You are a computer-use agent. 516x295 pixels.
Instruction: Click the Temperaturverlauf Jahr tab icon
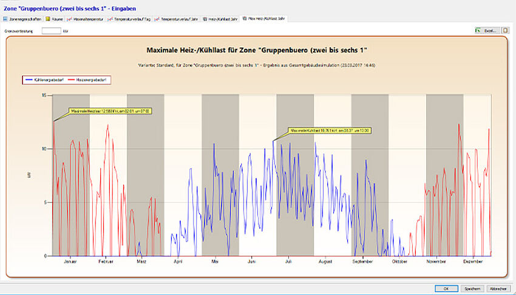tap(157, 19)
